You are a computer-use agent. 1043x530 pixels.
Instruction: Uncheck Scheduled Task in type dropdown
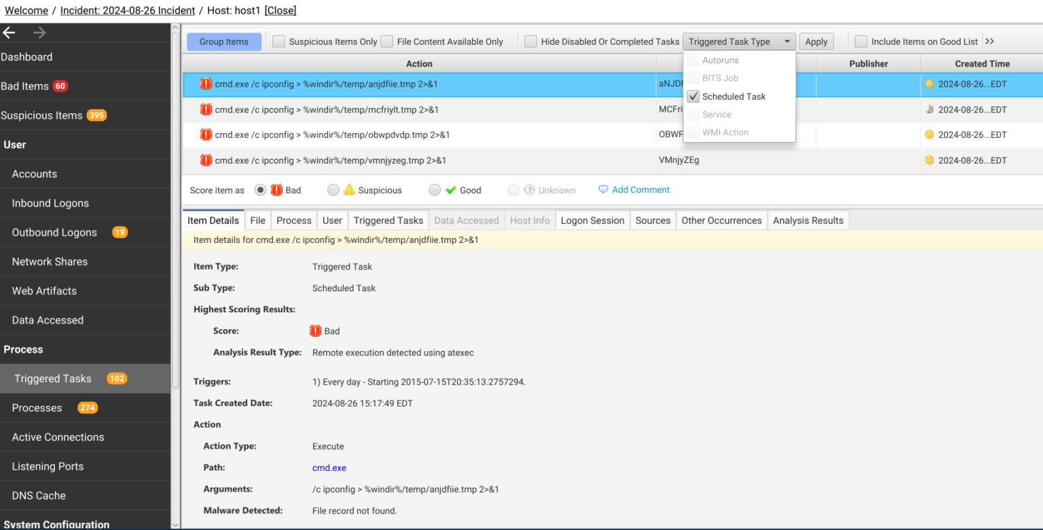tap(693, 96)
